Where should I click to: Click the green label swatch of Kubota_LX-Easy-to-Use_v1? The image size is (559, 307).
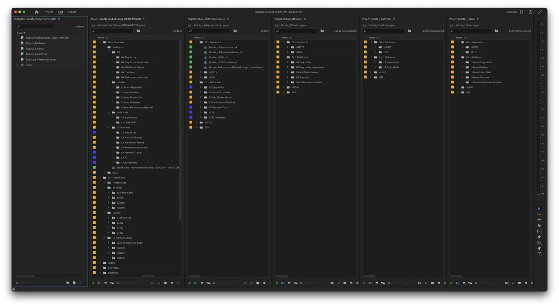(x=191, y=47)
